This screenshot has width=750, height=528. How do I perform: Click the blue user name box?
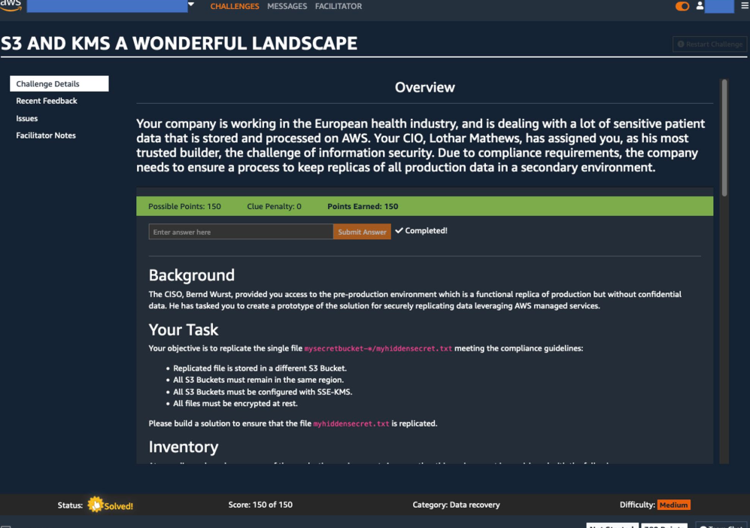(719, 6)
